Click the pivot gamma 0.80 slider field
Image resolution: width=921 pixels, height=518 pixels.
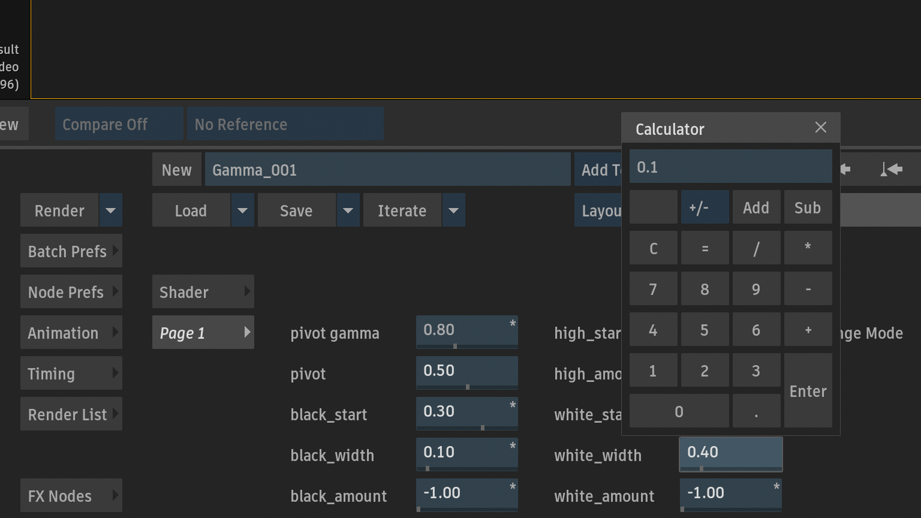[x=467, y=332]
